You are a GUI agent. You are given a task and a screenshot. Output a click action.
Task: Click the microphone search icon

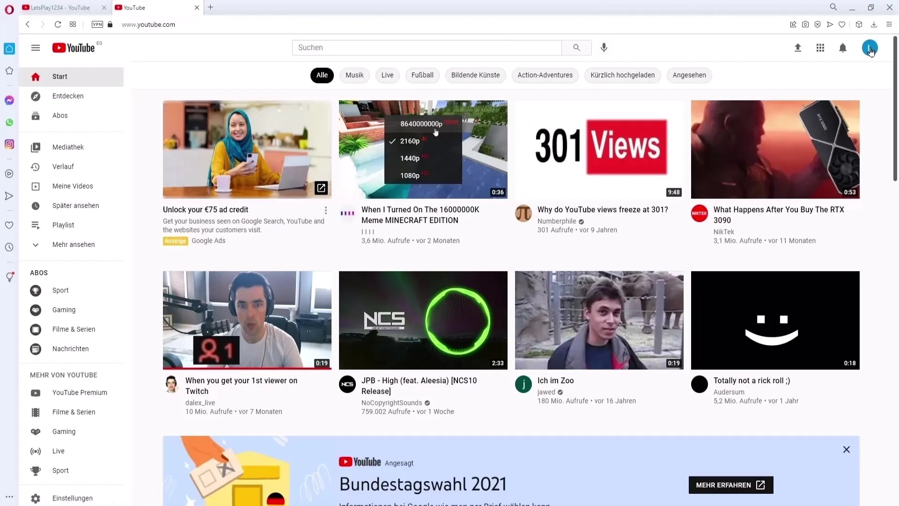click(x=604, y=48)
